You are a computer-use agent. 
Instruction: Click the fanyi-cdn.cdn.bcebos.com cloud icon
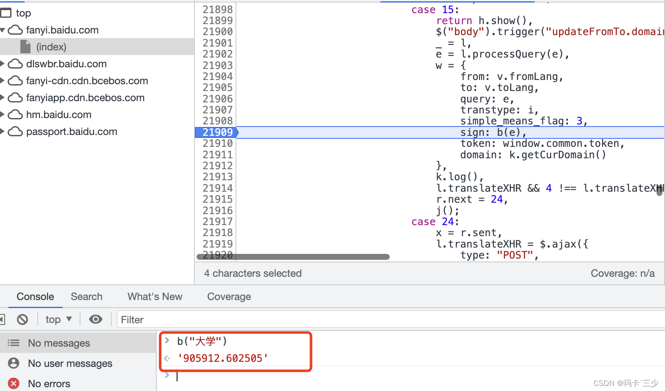(x=15, y=81)
